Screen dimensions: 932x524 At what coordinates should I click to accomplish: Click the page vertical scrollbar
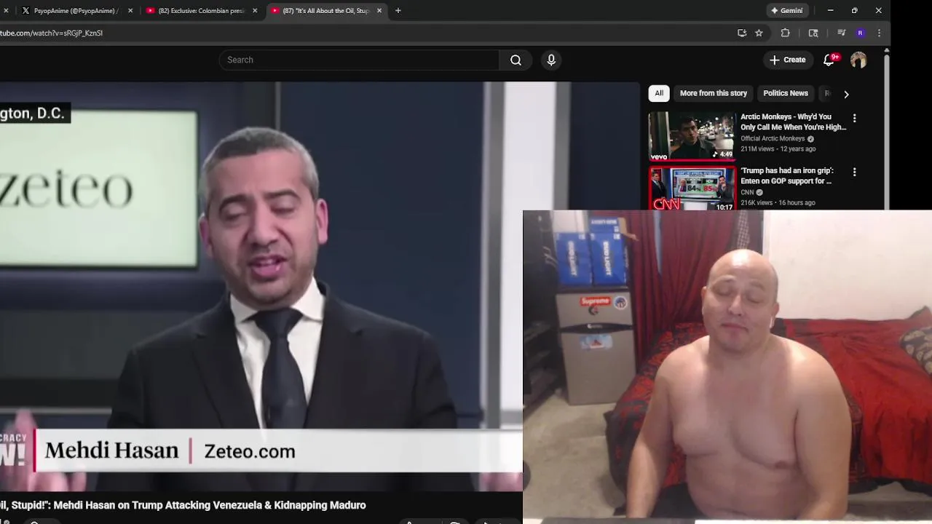click(x=886, y=131)
